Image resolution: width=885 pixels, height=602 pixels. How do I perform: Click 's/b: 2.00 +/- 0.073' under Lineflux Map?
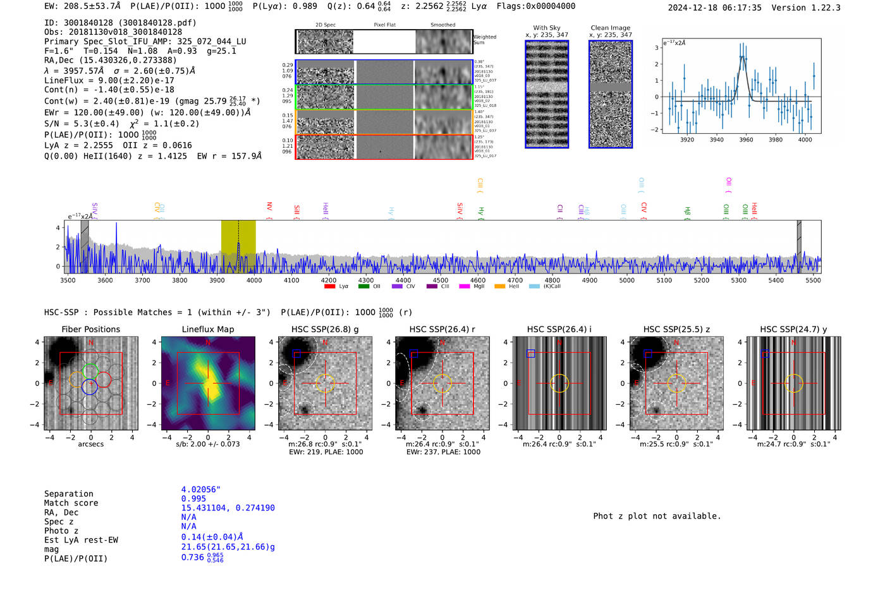coord(208,444)
